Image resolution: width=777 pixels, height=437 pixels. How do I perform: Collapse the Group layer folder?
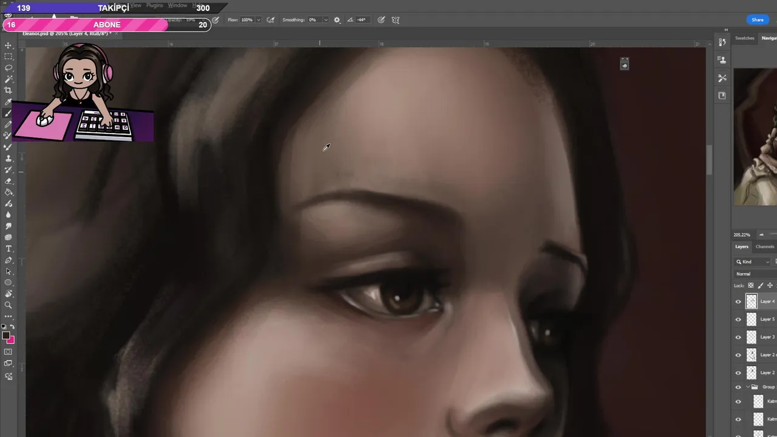(748, 387)
